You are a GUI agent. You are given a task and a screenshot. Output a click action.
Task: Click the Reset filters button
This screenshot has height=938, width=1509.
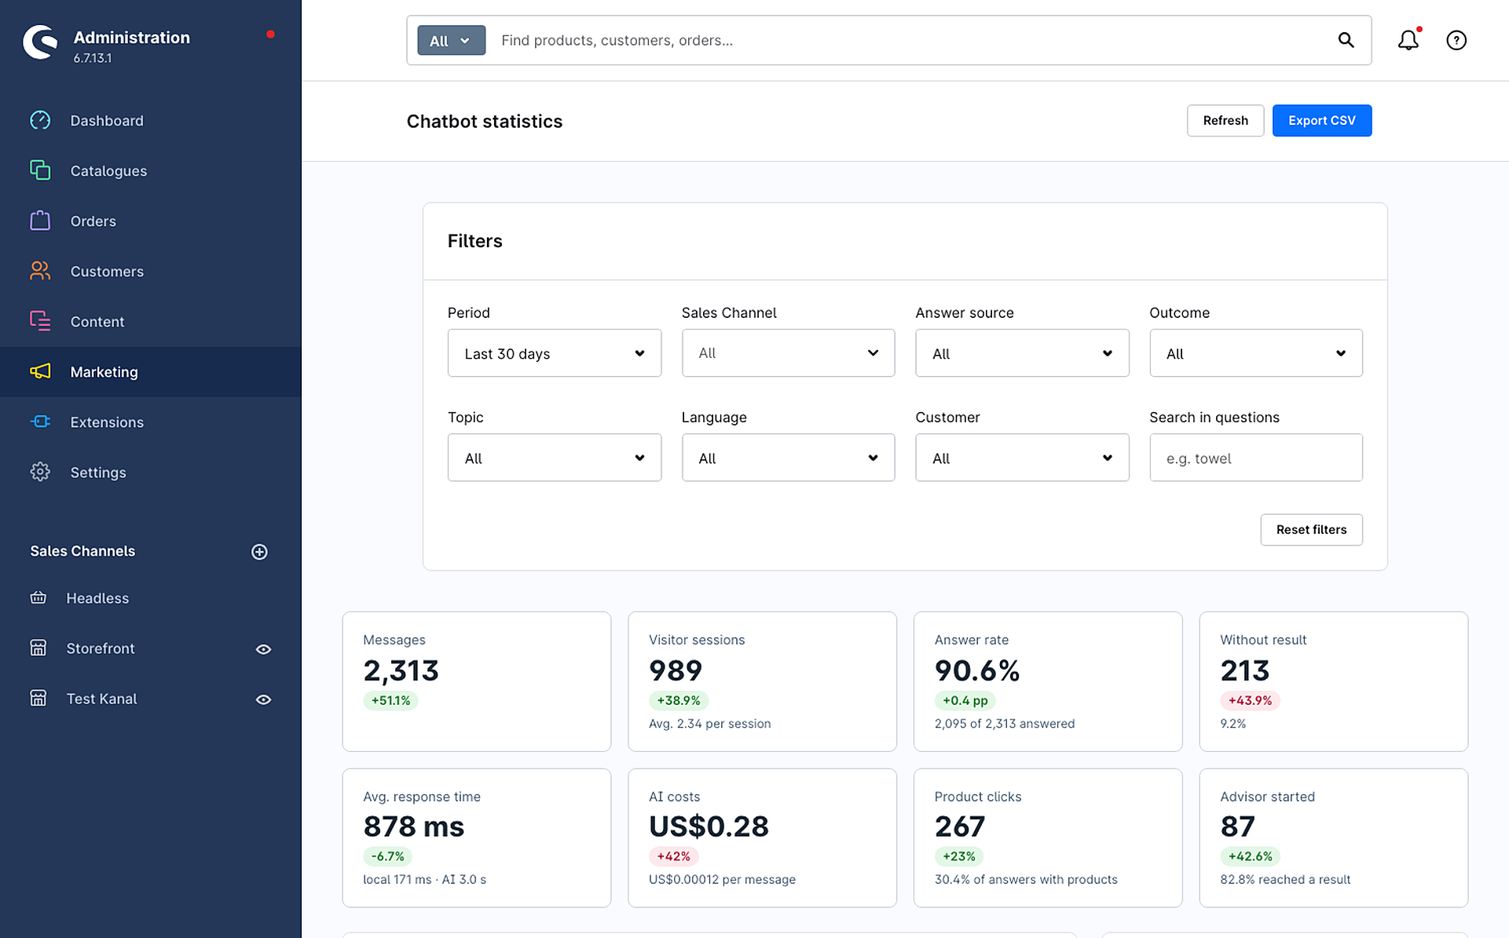[x=1311, y=529]
